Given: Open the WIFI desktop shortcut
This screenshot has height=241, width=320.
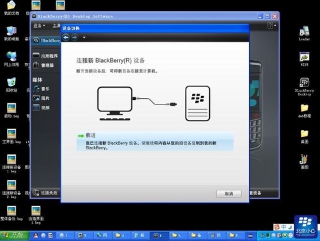Looking at the screenshot, I should 305,59.
